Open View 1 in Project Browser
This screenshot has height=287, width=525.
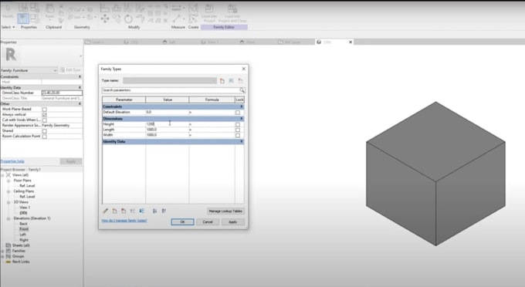click(25, 208)
